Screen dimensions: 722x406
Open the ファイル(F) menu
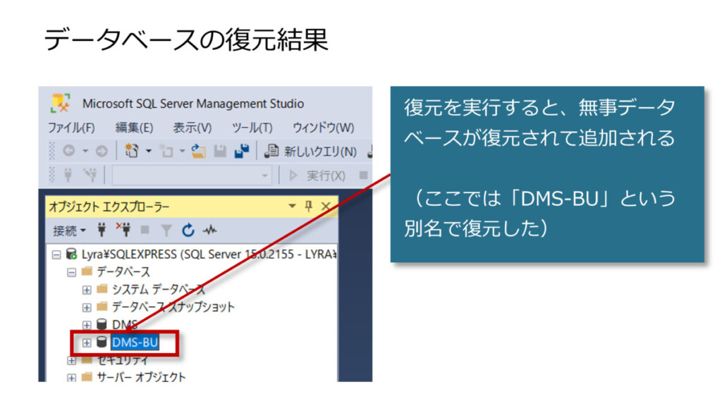(x=71, y=128)
